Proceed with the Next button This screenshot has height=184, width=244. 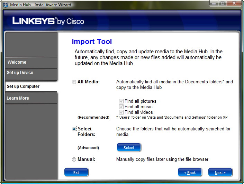220,173
